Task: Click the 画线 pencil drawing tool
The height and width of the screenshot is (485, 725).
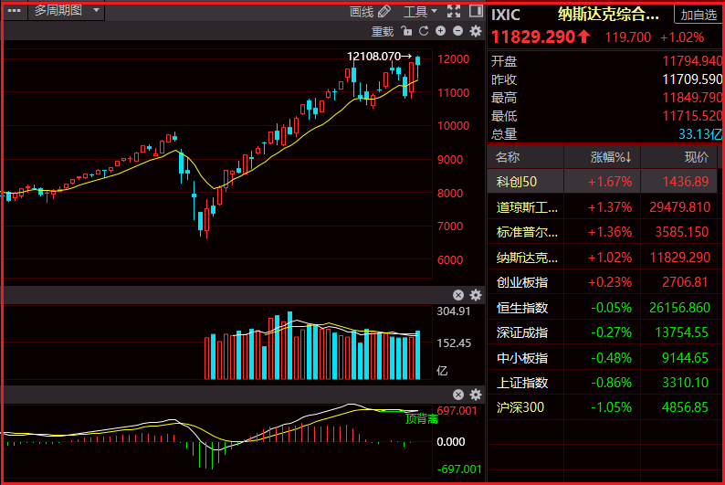Action: click(x=371, y=12)
